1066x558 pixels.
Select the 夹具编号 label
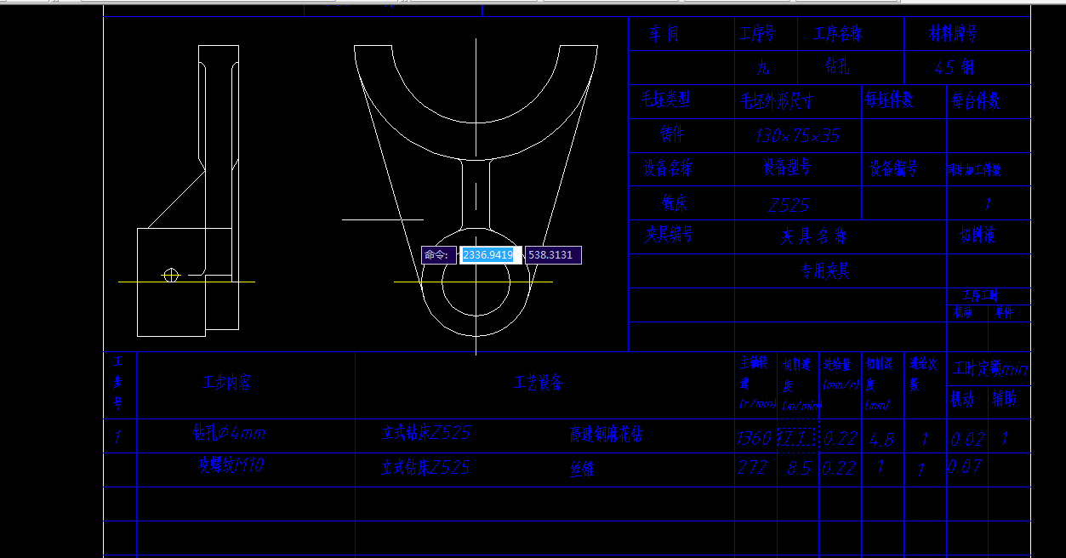[x=670, y=233]
